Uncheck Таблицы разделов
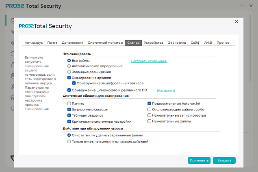 click(x=69, y=115)
